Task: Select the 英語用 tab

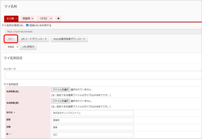Action: (x=26, y=19)
